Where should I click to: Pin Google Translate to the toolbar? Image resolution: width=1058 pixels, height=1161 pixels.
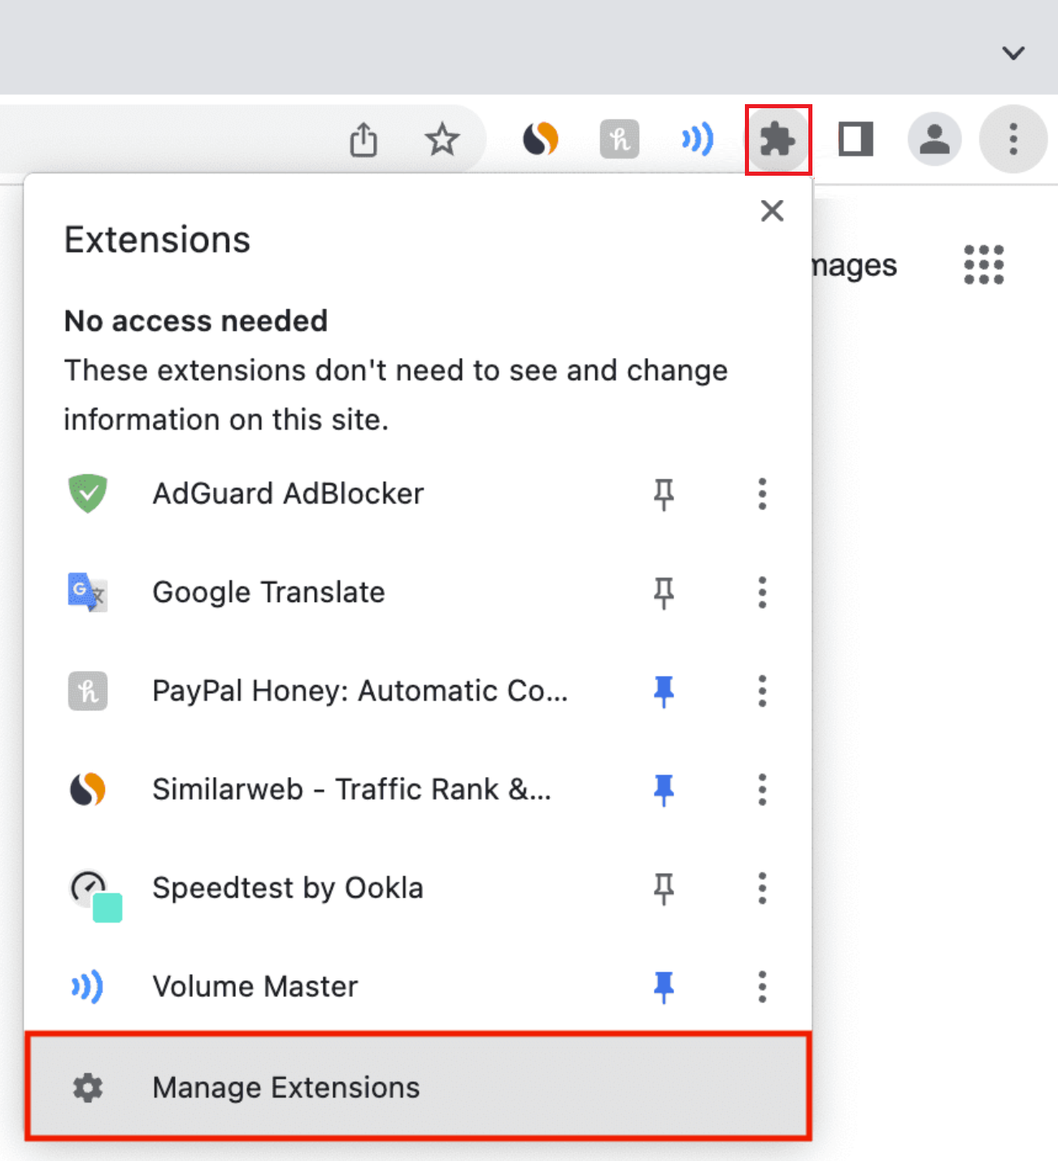664,592
